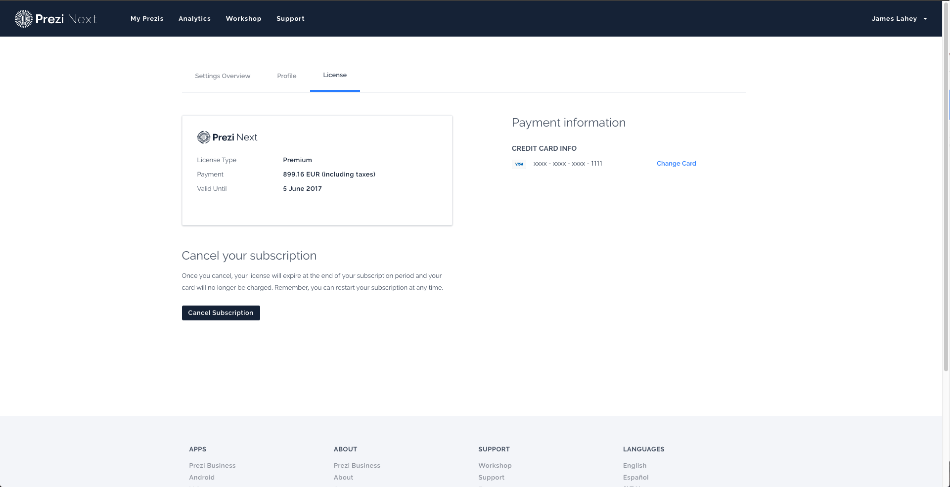Click the Visa card icon
Viewport: 950px width, 487px height.
(519, 164)
